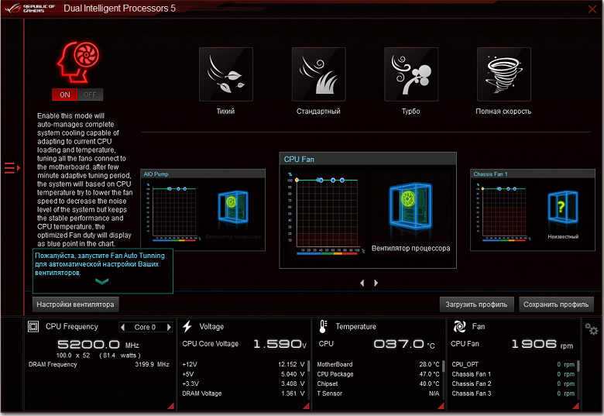Click the Temperature panel scrollbar
604x416 pixels.
[444, 365]
